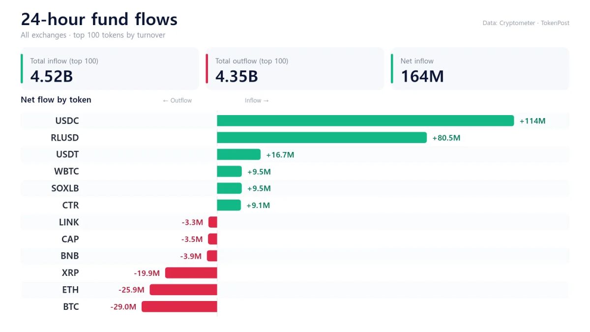
Task: Click the +9.1M value
Action: tap(258, 205)
